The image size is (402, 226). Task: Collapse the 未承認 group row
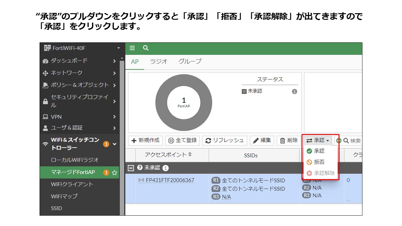[131, 168]
